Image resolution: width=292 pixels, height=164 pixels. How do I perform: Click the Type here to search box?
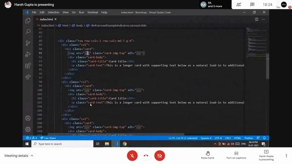pyautogui.click(x=63, y=144)
